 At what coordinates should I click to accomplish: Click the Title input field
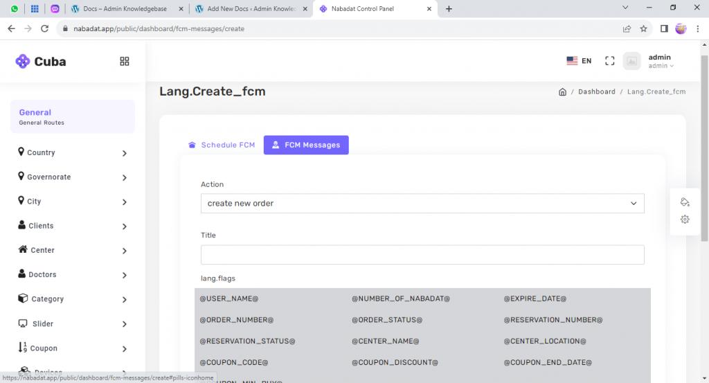422,255
